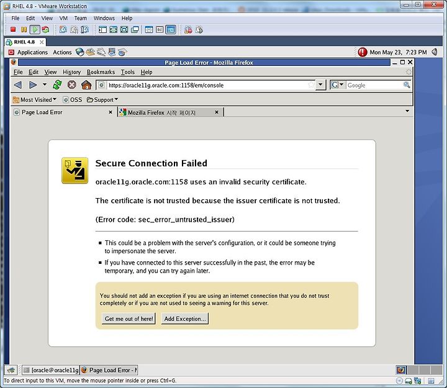Viewport: 447px width, 388px height.
Task: Click the Firefox Home button
Action: point(86,84)
